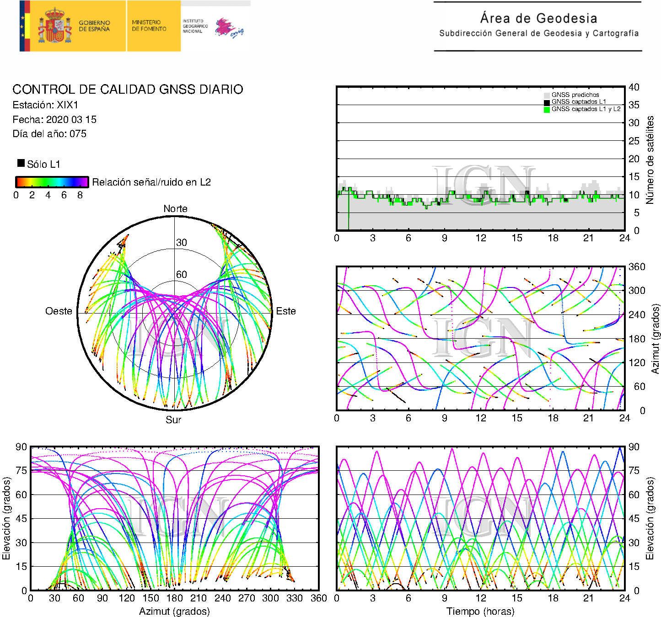
Task: Click Subdirección General de Geodesia y Cartografía
Action: (x=538, y=33)
